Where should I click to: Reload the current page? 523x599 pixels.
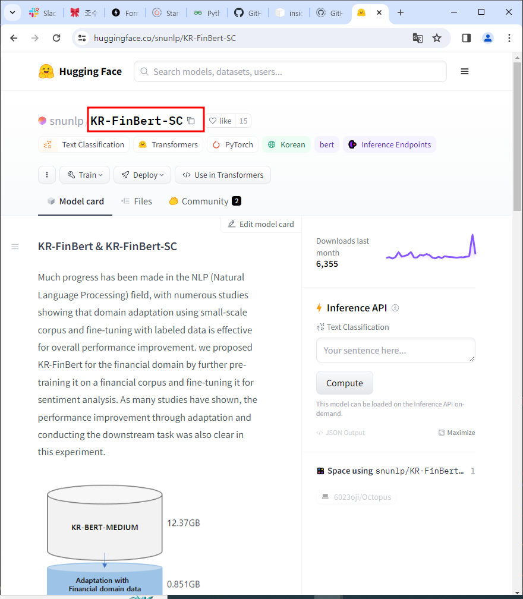56,38
